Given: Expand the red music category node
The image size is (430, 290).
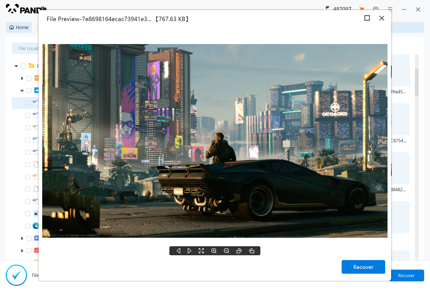Looking at the screenshot, I should click(22, 251).
